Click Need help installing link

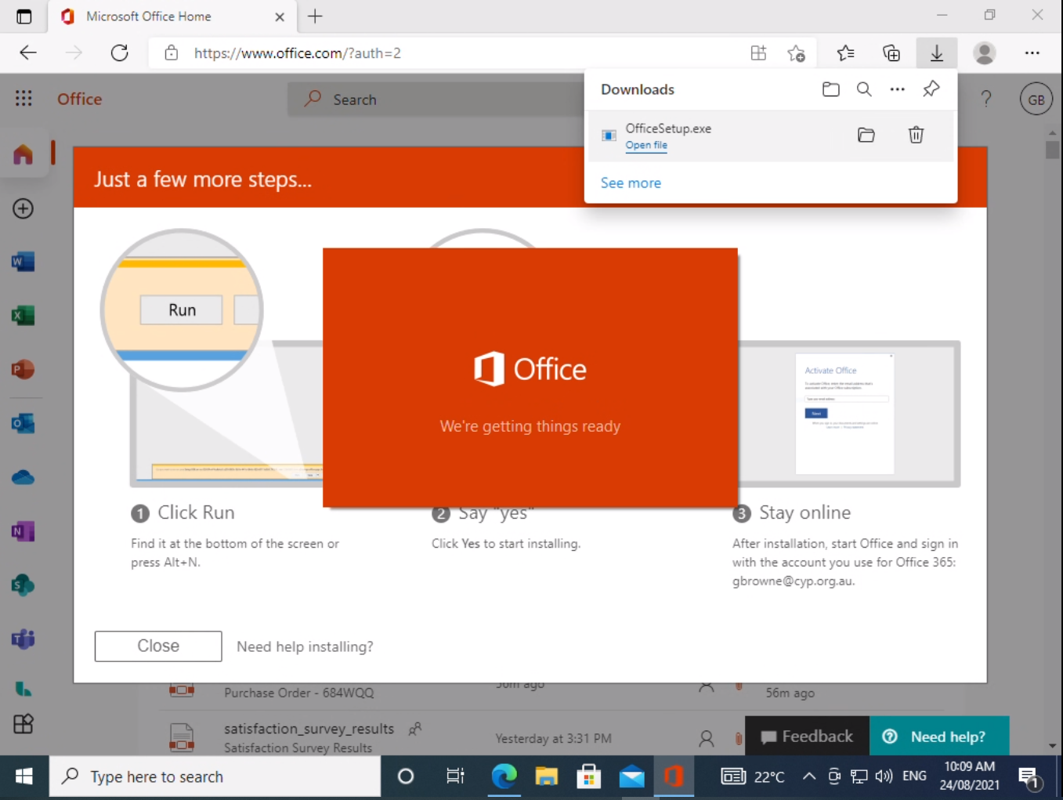pyautogui.click(x=305, y=646)
